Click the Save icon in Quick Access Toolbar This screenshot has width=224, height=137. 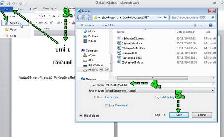click(x=8, y=3)
